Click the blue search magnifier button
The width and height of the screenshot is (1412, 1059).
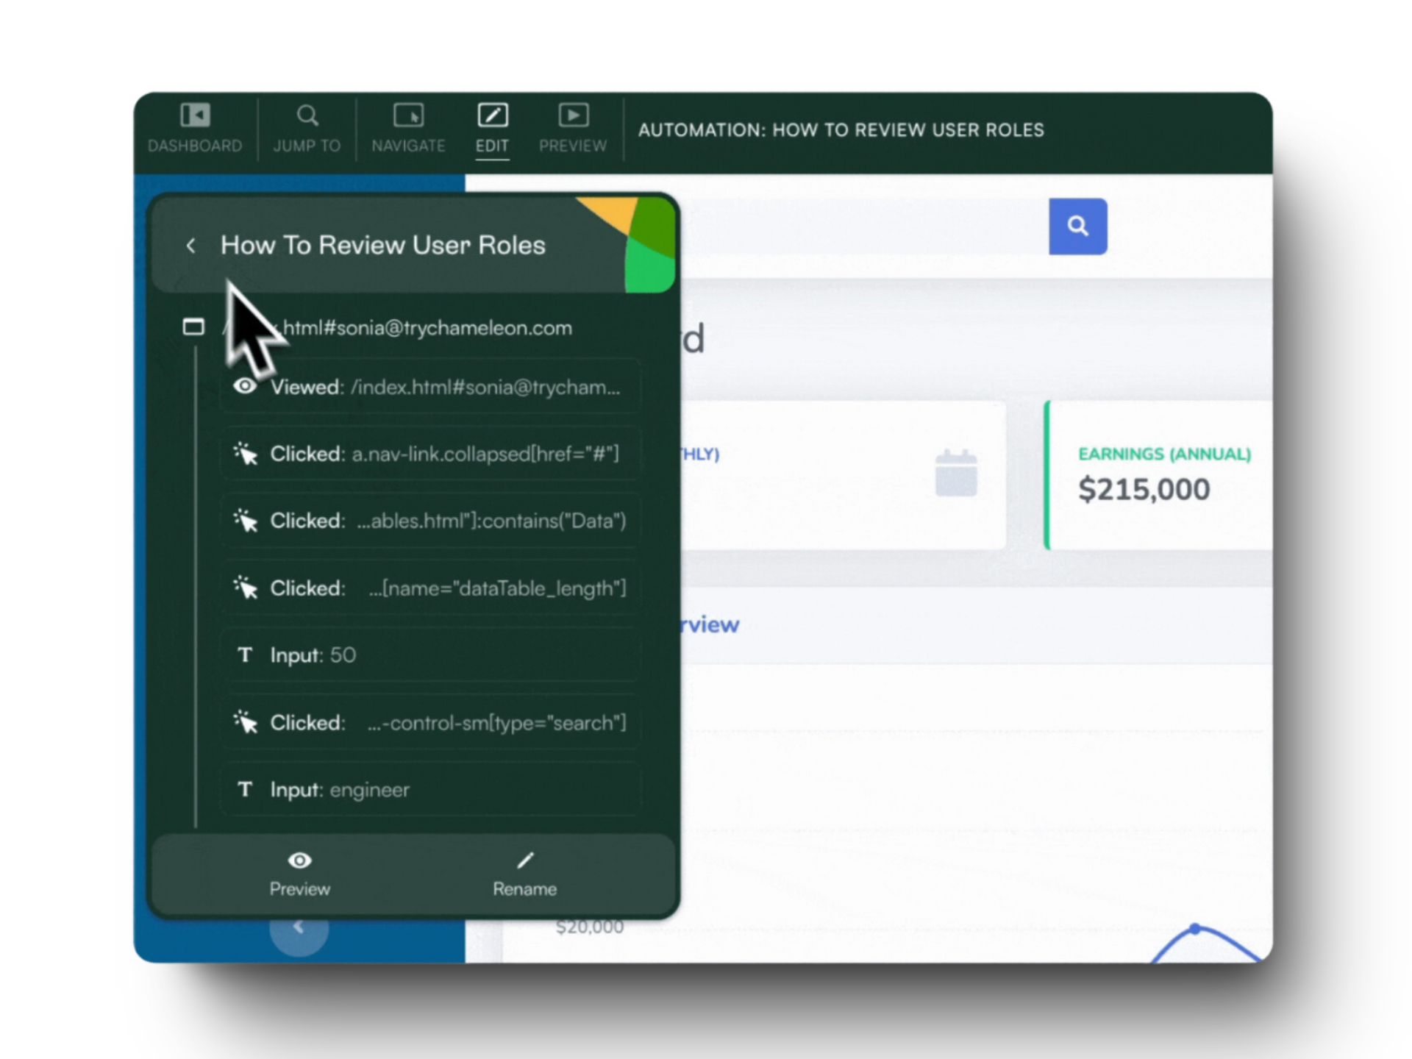point(1077,227)
